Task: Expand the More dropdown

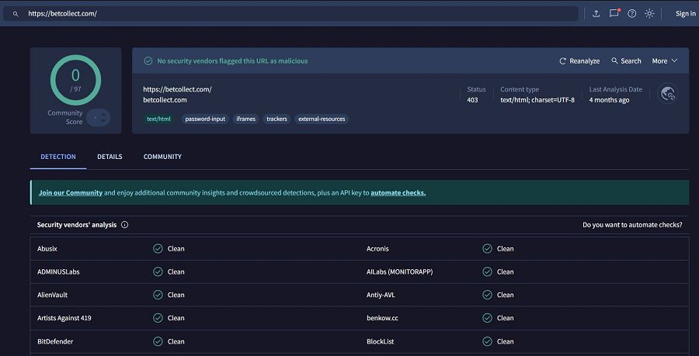Action: click(x=665, y=61)
